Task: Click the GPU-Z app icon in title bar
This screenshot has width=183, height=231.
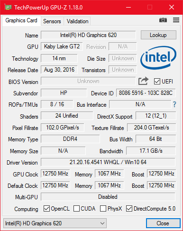Action: 8,7
